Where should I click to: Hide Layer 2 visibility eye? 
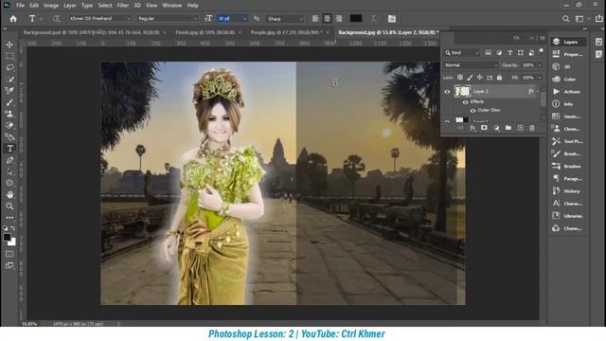pos(447,92)
